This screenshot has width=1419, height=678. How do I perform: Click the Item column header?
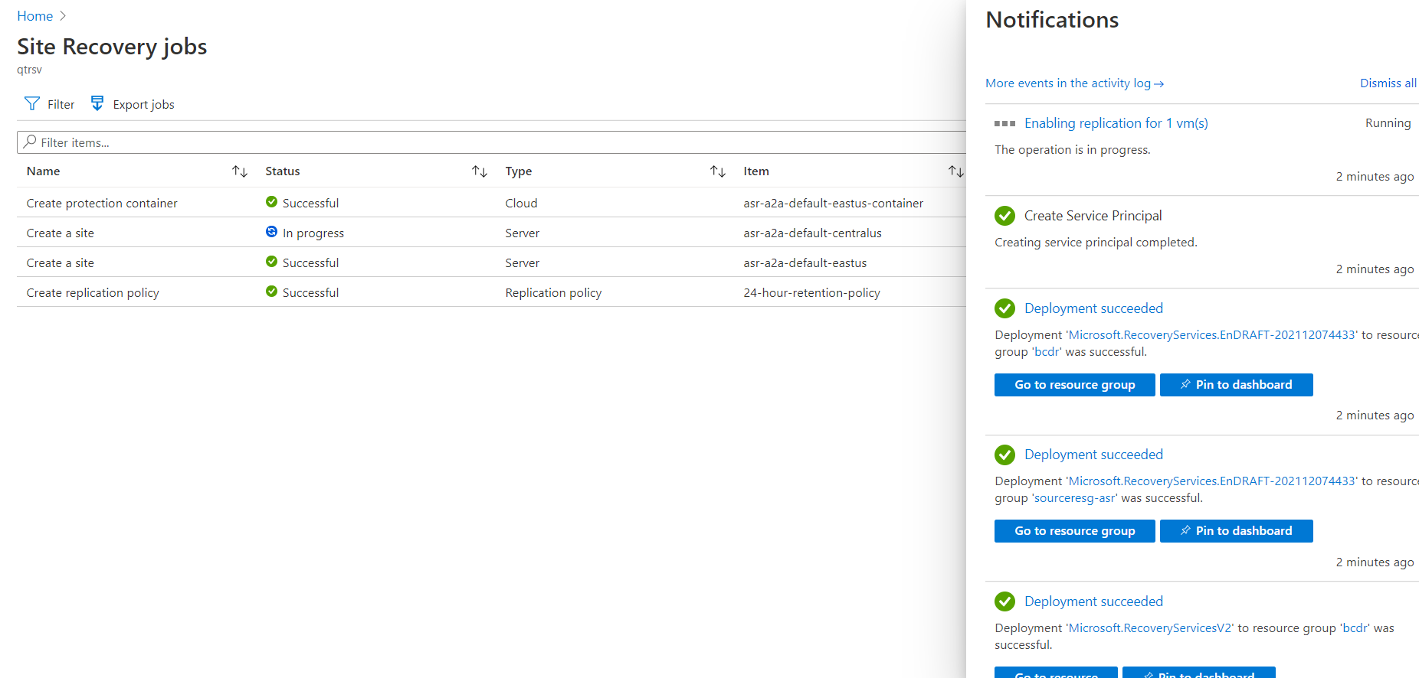[x=756, y=171]
